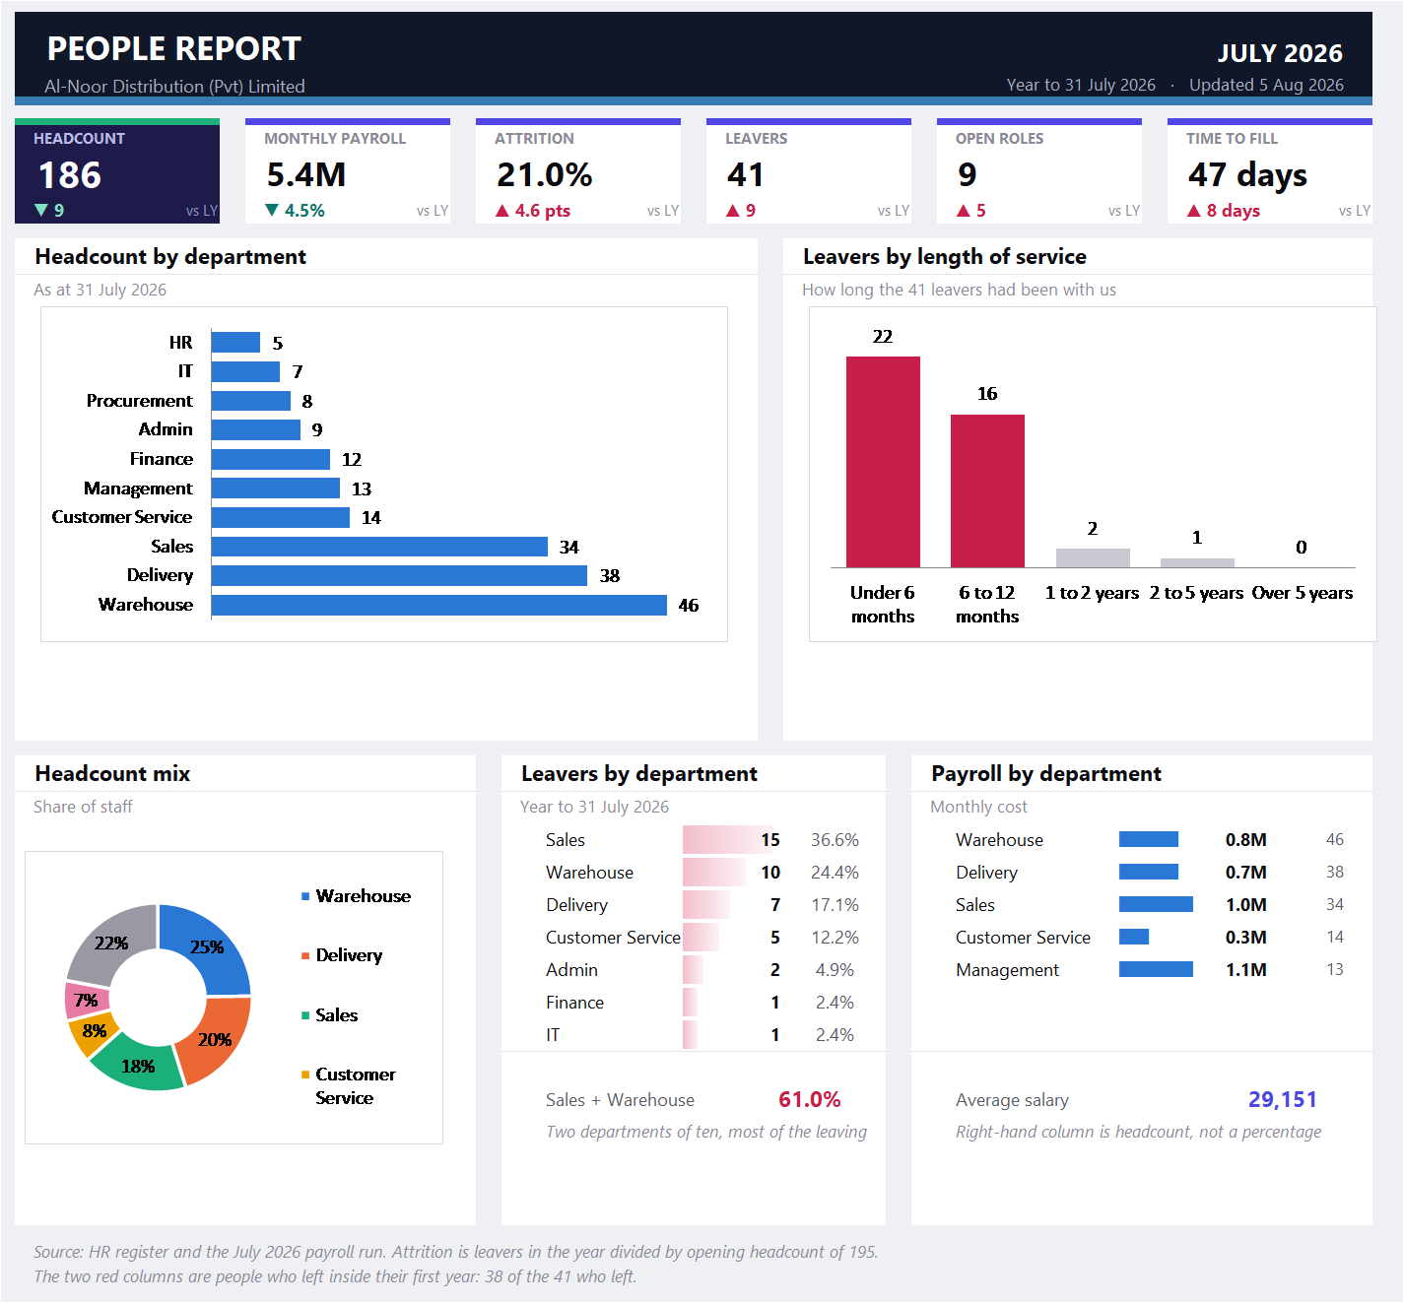
Task: Click the 0.8M Warehouse payroll value
Action: coord(1246,840)
